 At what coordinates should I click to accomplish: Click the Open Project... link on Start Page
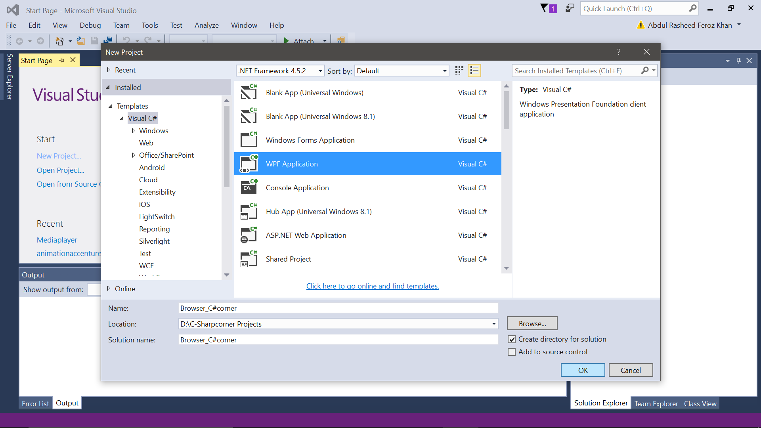coord(61,170)
